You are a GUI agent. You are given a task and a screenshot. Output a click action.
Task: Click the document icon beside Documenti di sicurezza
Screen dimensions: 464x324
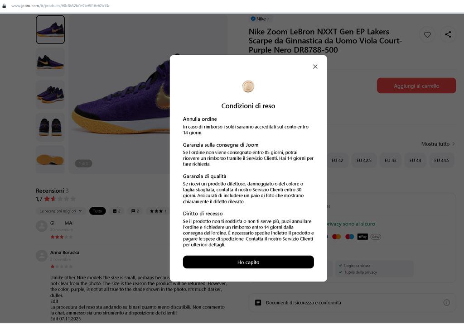point(258,302)
